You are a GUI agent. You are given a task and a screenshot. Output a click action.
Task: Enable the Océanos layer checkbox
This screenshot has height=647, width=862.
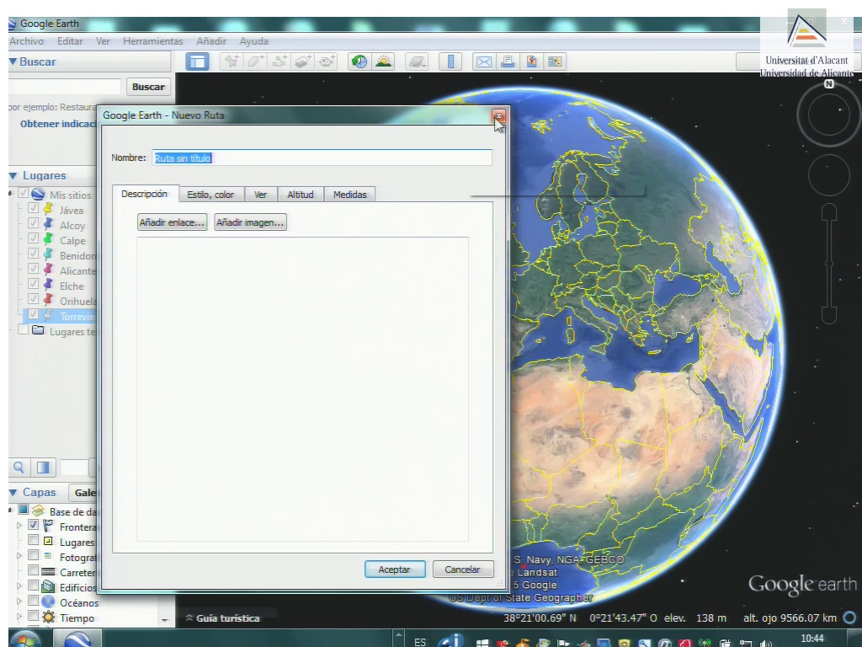pos(33,600)
